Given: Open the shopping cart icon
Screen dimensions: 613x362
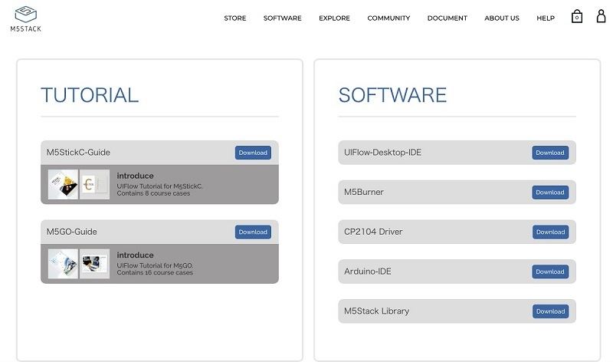Looking at the screenshot, I should click(x=577, y=17).
